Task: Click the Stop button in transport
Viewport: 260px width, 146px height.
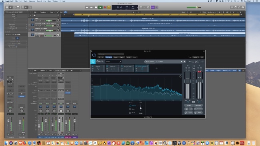Action: coord(96,7)
